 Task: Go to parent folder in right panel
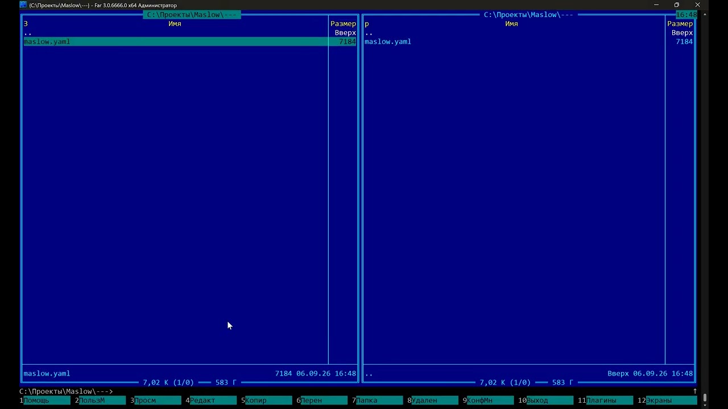tap(528, 33)
